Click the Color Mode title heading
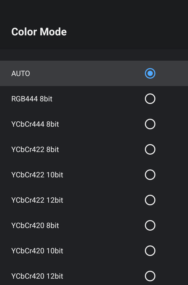188x285 pixels. click(x=39, y=32)
